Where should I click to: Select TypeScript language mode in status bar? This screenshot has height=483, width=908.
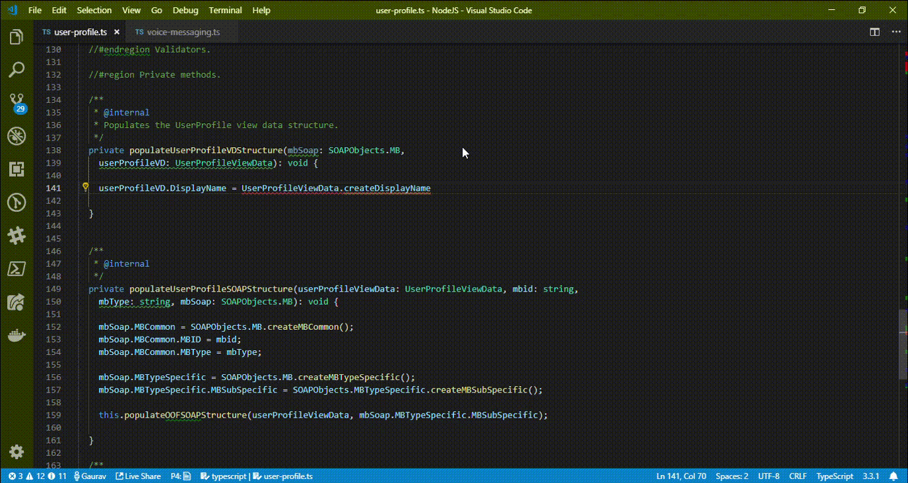(x=834, y=476)
